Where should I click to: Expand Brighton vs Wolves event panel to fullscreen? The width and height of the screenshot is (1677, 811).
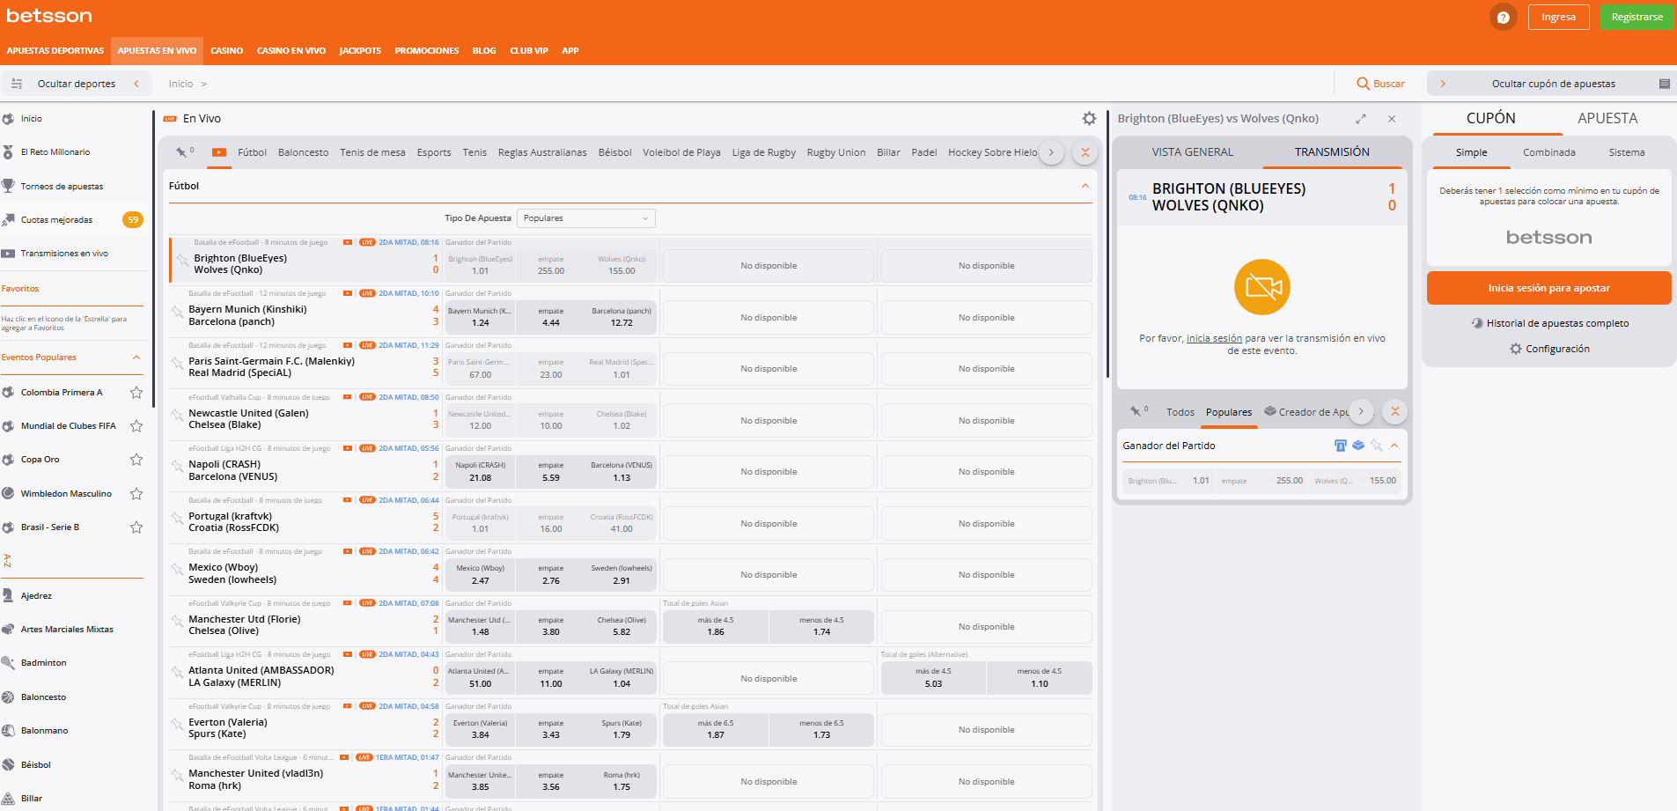(1361, 119)
